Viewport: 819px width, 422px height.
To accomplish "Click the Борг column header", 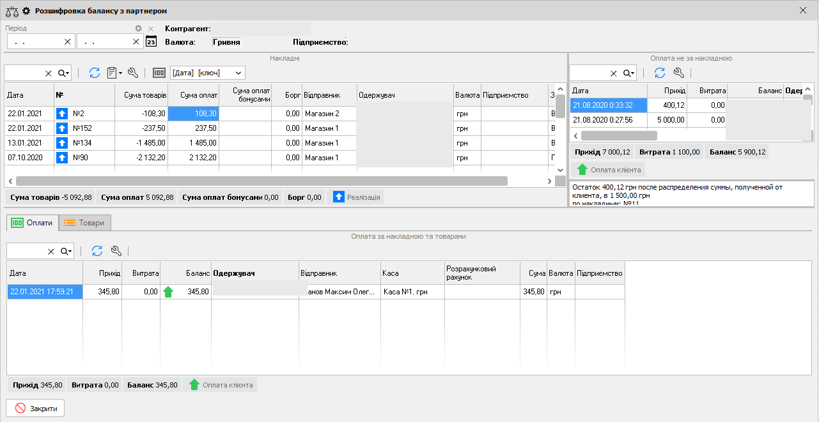I will coord(286,95).
